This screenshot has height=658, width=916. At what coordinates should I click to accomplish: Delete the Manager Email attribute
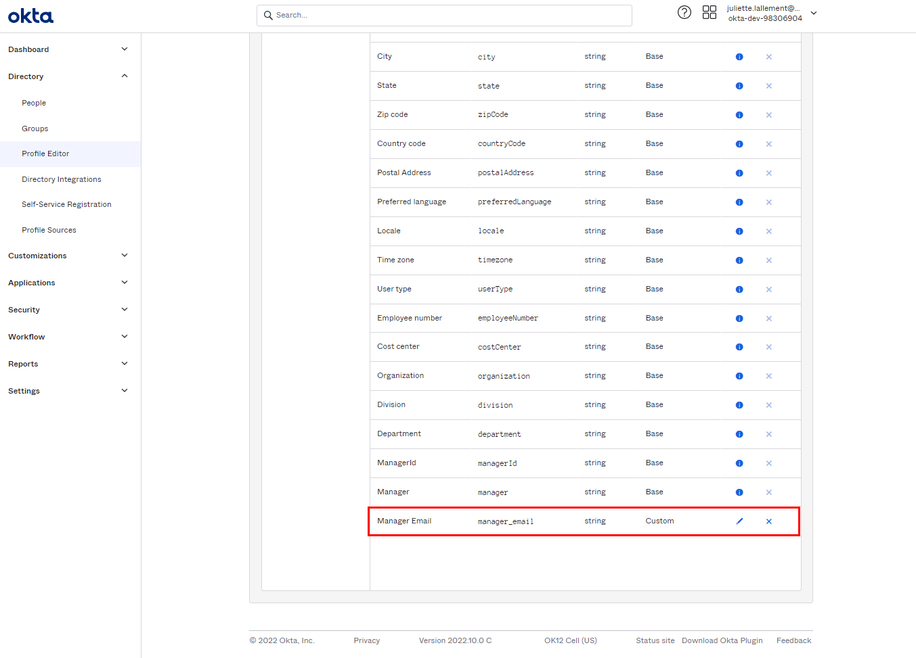[768, 521]
